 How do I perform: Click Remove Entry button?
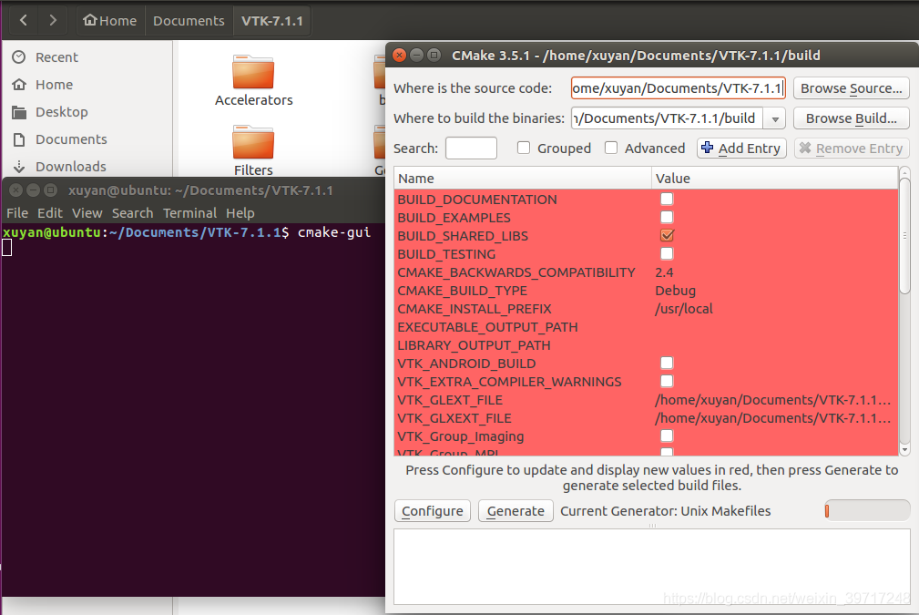click(851, 149)
